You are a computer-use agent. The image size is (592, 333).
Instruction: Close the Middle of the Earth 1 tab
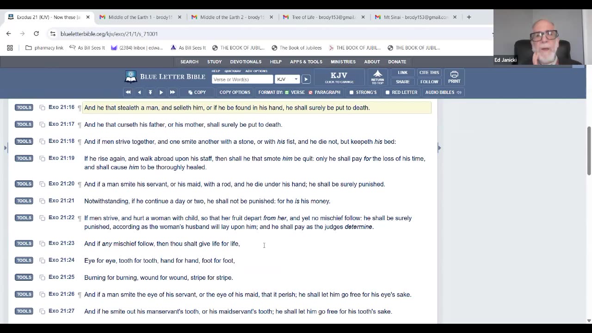tap(179, 17)
